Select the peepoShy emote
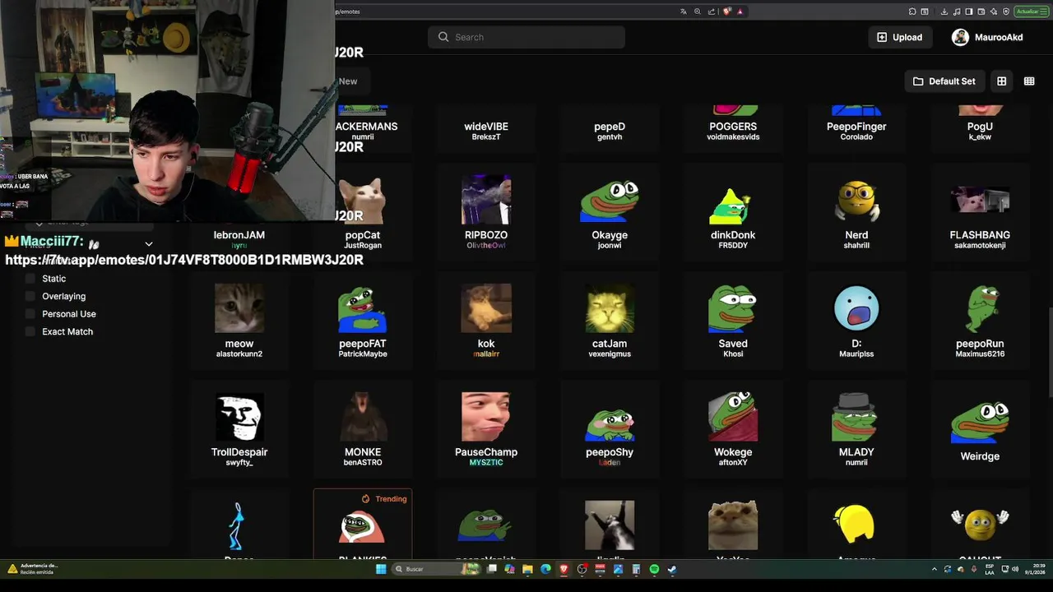The width and height of the screenshot is (1053, 592). point(610,428)
